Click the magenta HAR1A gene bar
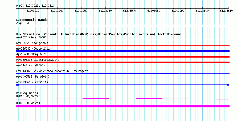Viewport: 237px width, 121px height. point(122,106)
